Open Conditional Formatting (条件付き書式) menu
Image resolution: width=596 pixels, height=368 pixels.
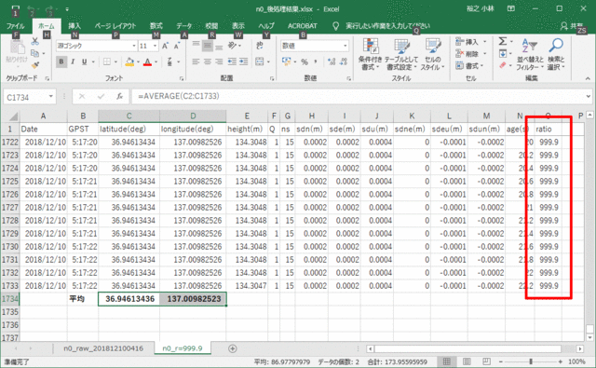(x=370, y=54)
